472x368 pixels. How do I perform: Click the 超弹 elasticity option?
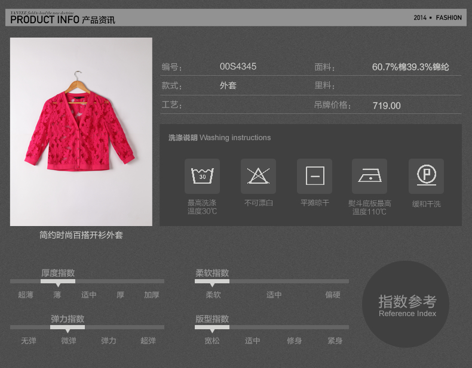[x=148, y=341]
